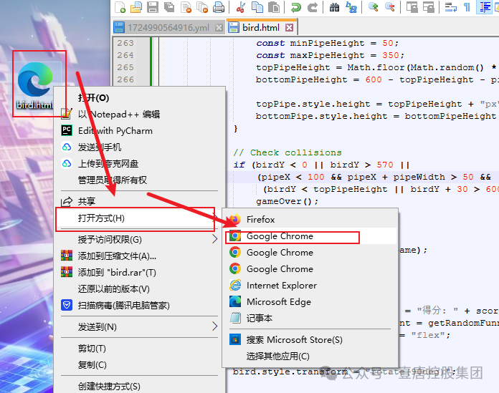Toggle the Show Indent Guide icon
This screenshot has width=499, height=393.
pyautogui.click(x=485, y=6)
